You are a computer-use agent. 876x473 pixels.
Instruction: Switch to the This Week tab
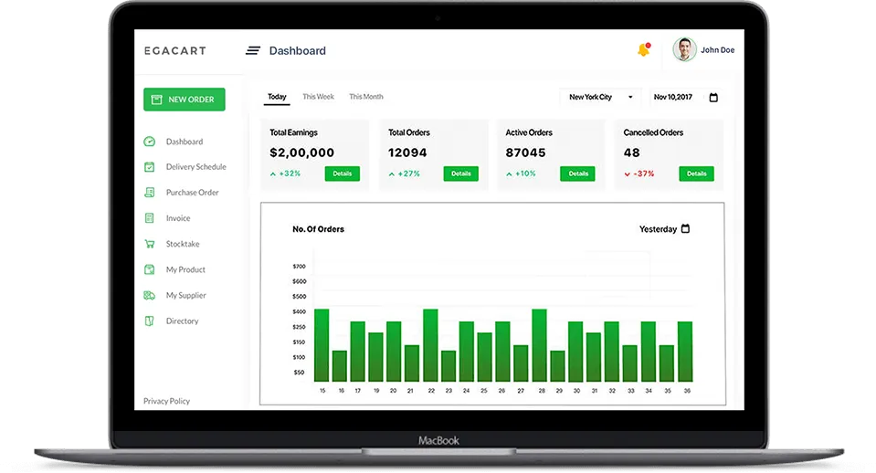click(318, 97)
